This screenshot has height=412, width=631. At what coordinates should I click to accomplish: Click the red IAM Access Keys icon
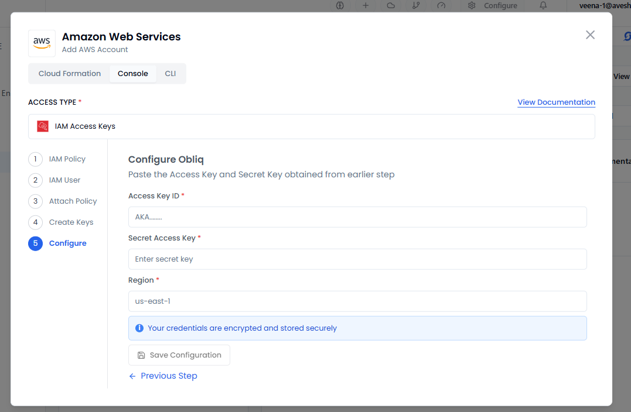(43, 126)
